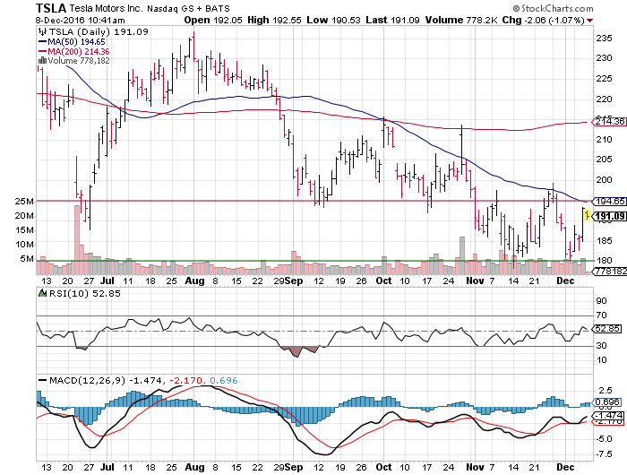627x475 pixels.
Task: Click the Oct label on price chart axis
Action: [x=384, y=281]
